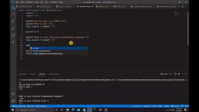This screenshot has width=199, height=112.
Task: Switch to the multiple-inheritence.py tab
Action: [142, 6]
